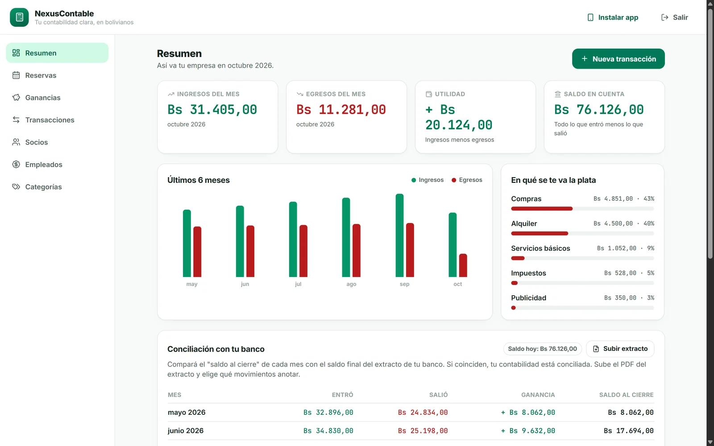
Task: Click the Reservas calendar icon
Action: [16, 75]
